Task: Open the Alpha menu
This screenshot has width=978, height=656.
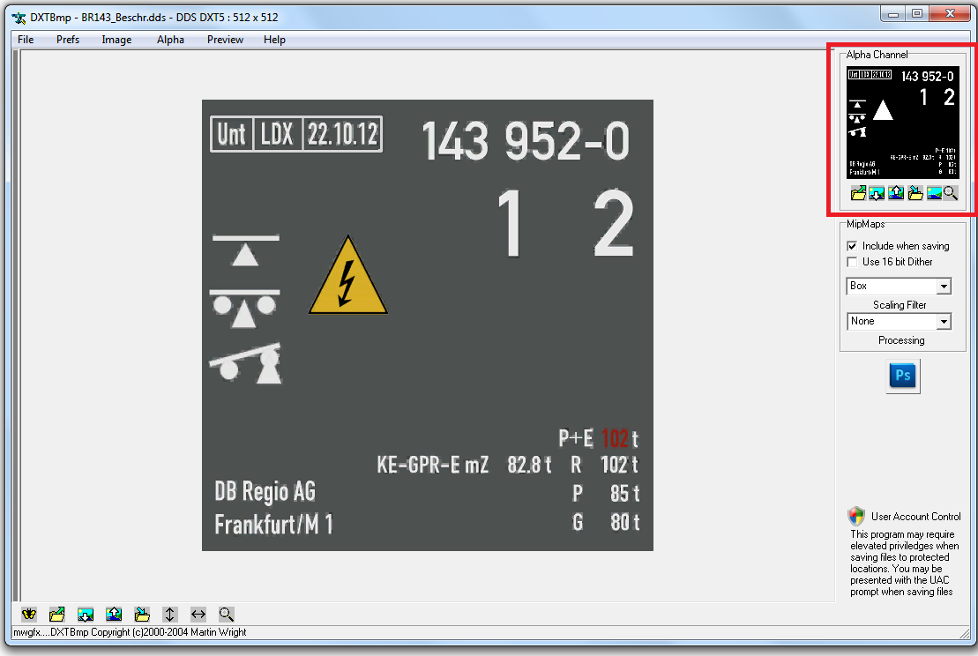Action: 170,40
